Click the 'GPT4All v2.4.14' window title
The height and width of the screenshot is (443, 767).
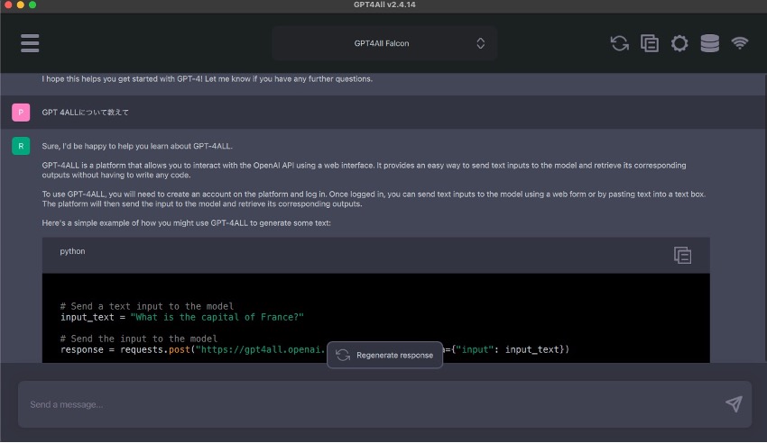(x=384, y=5)
